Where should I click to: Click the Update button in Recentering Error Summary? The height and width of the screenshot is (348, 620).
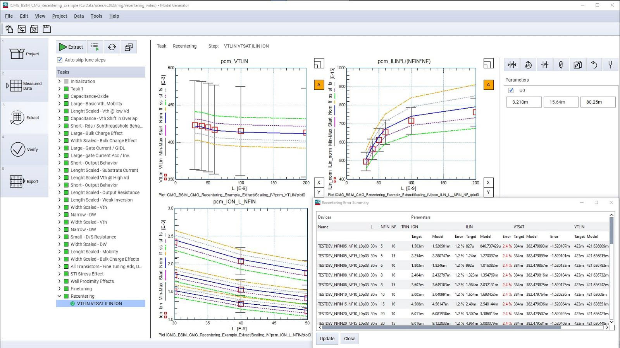click(327, 338)
